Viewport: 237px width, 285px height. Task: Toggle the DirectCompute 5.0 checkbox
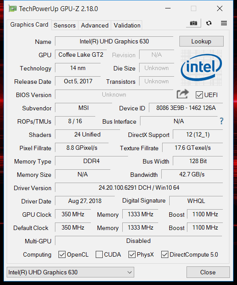coord(165,254)
